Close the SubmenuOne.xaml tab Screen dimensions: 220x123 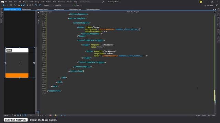tap(20, 9)
